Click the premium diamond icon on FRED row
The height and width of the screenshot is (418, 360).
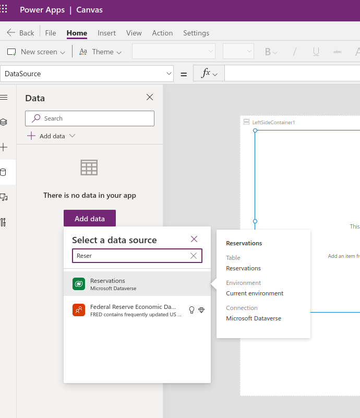point(201,310)
